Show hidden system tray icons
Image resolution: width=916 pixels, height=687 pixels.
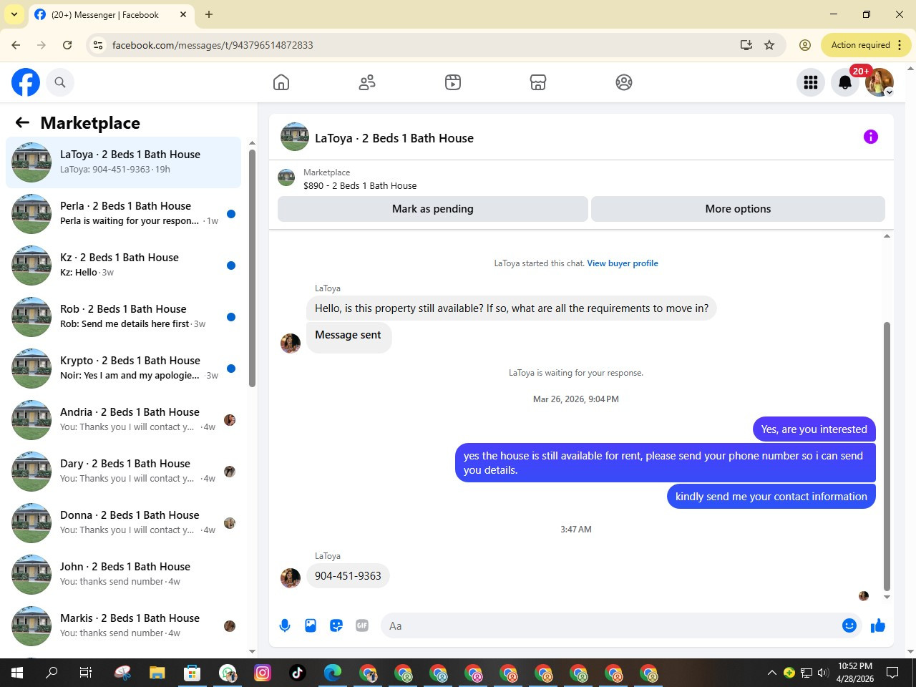tap(771, 673)
